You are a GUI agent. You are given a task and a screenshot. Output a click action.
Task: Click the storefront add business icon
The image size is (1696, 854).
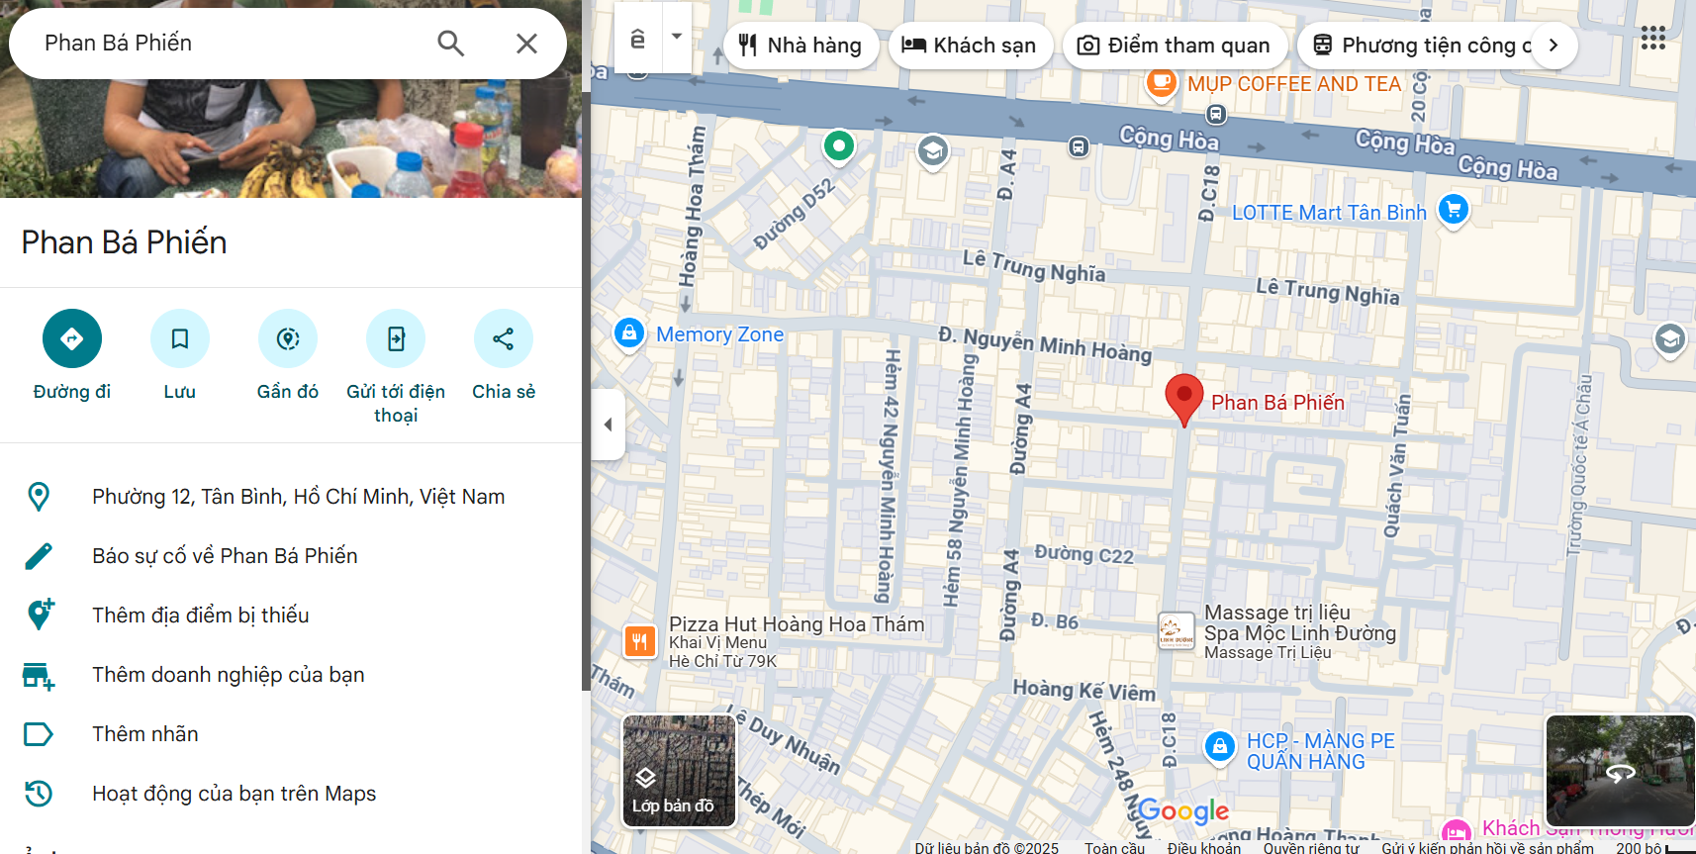(39, 676)
